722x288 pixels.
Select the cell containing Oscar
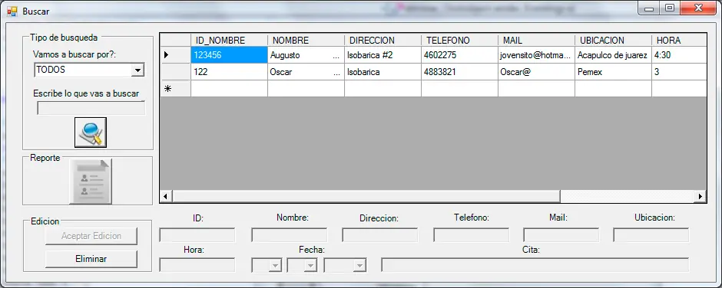(x=306, y=72)
